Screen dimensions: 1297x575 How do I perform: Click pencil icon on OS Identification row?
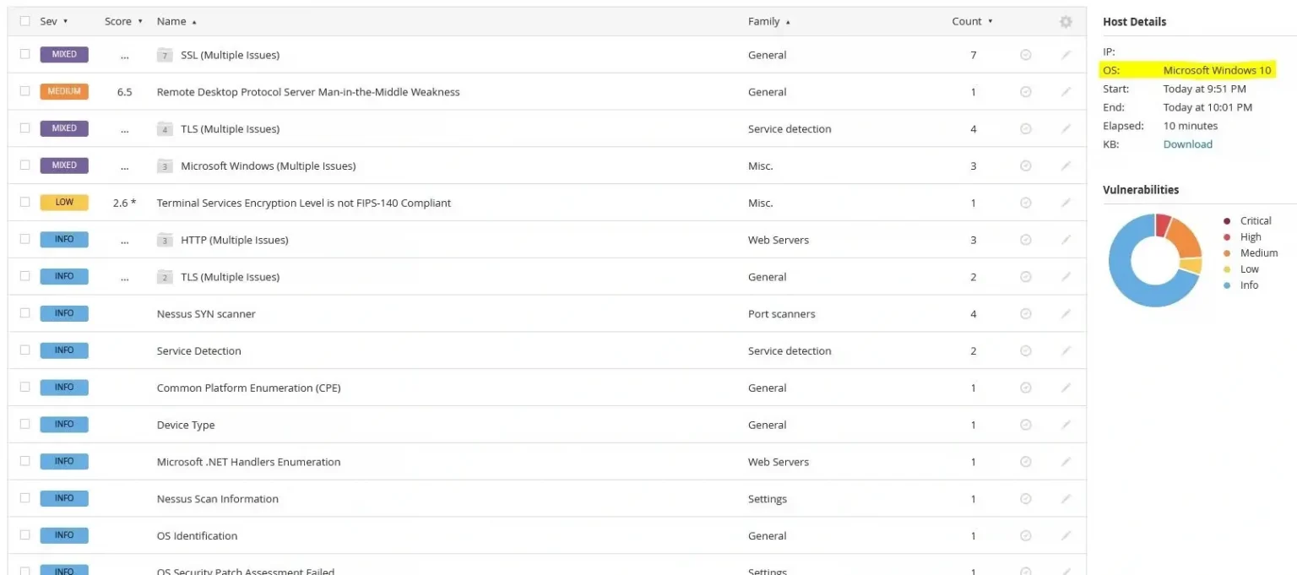(1066, 536)
